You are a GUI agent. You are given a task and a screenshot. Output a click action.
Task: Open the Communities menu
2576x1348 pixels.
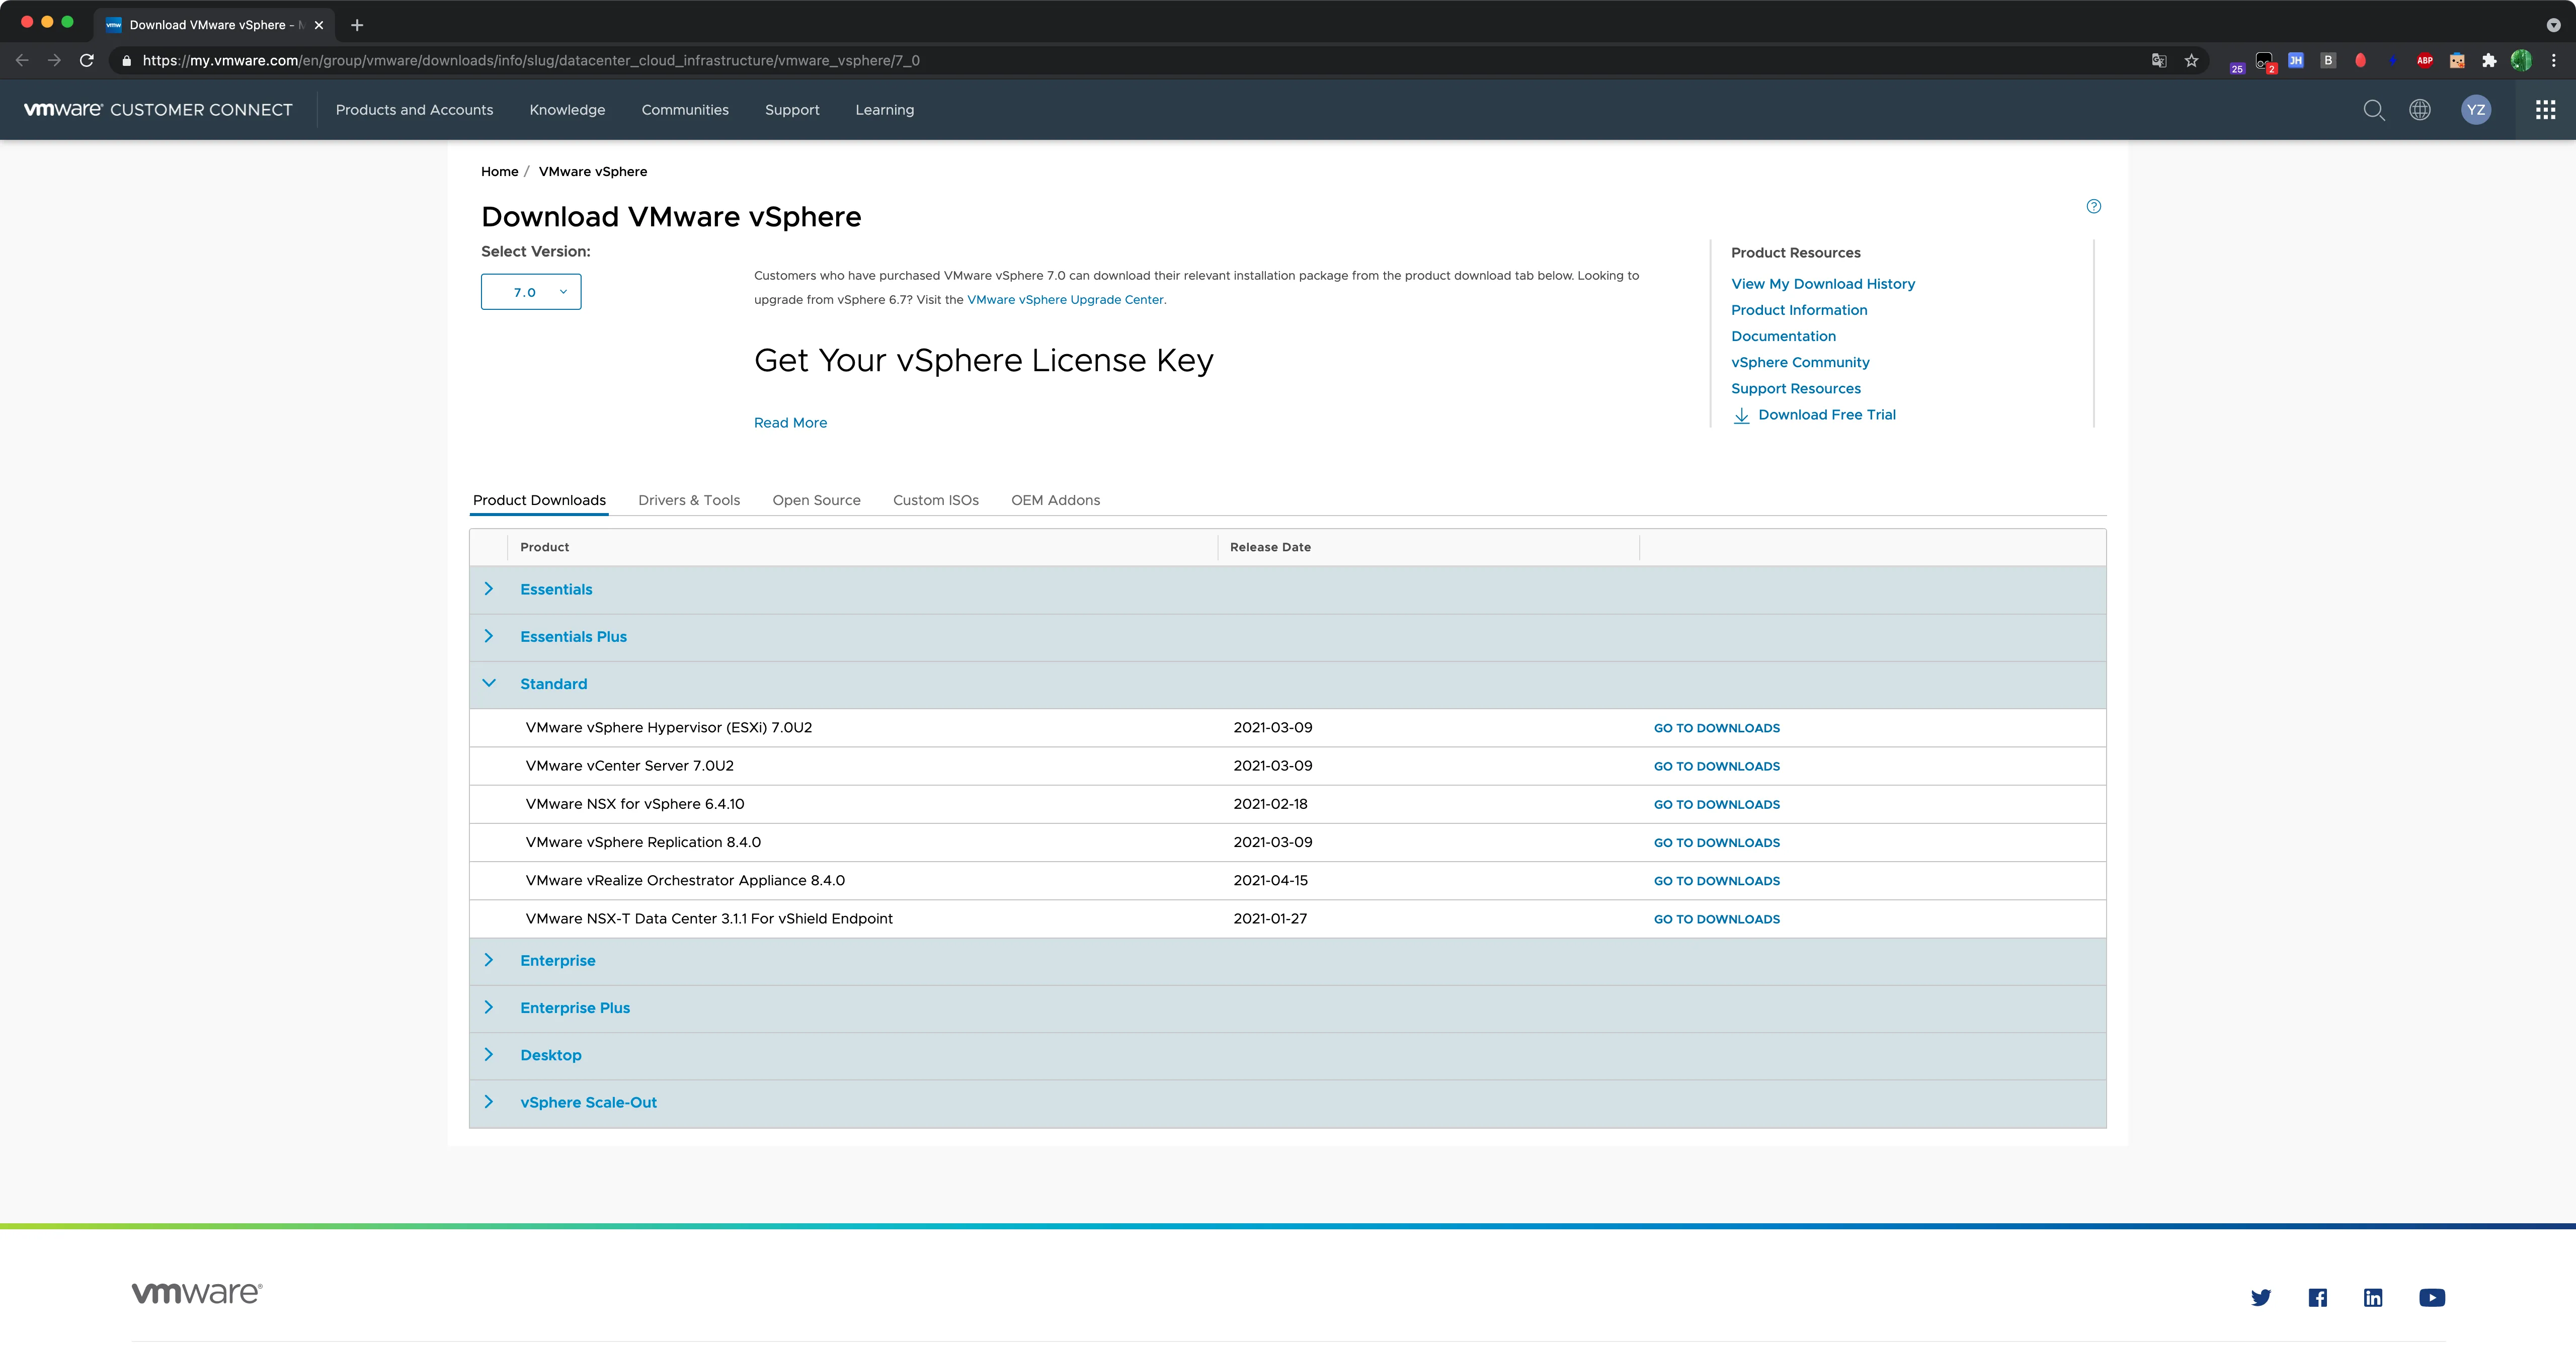coord(685,110)
